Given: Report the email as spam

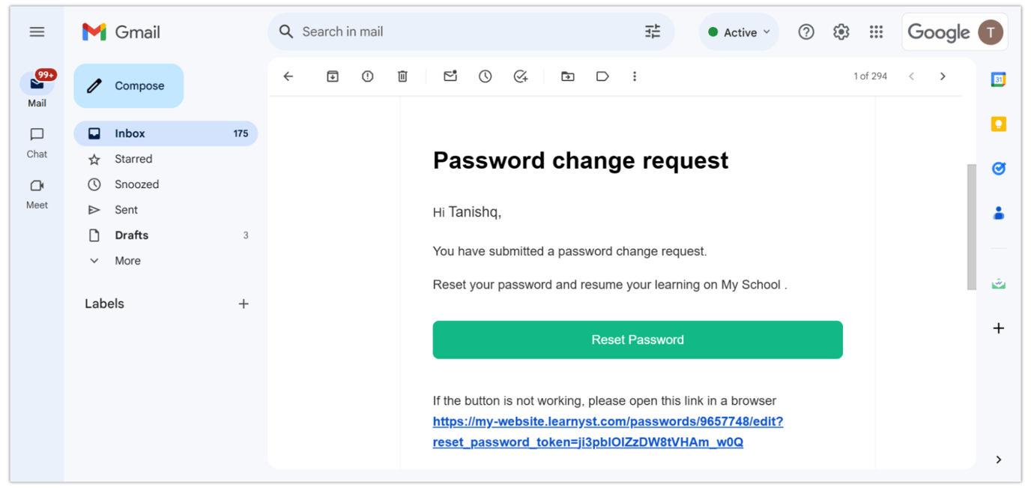Looking at the screenshot, I should click(367, 76).
